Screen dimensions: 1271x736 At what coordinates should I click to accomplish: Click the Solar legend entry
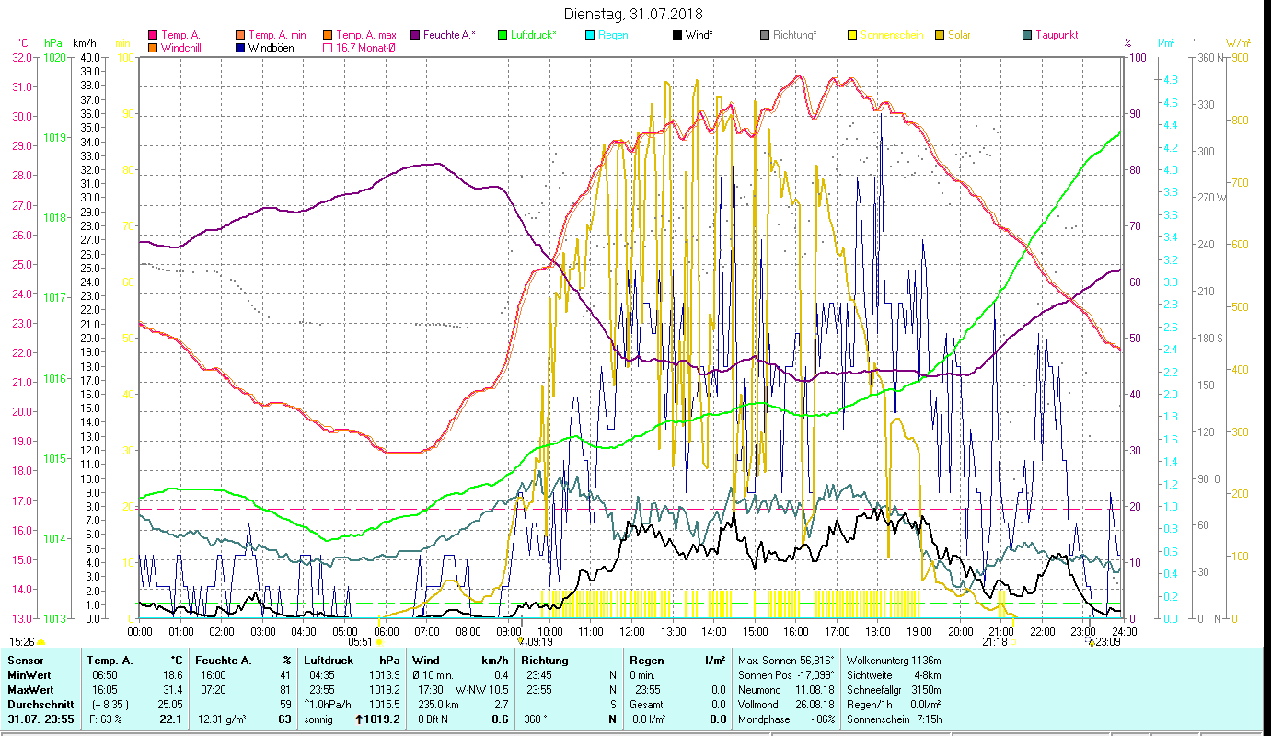958,36
